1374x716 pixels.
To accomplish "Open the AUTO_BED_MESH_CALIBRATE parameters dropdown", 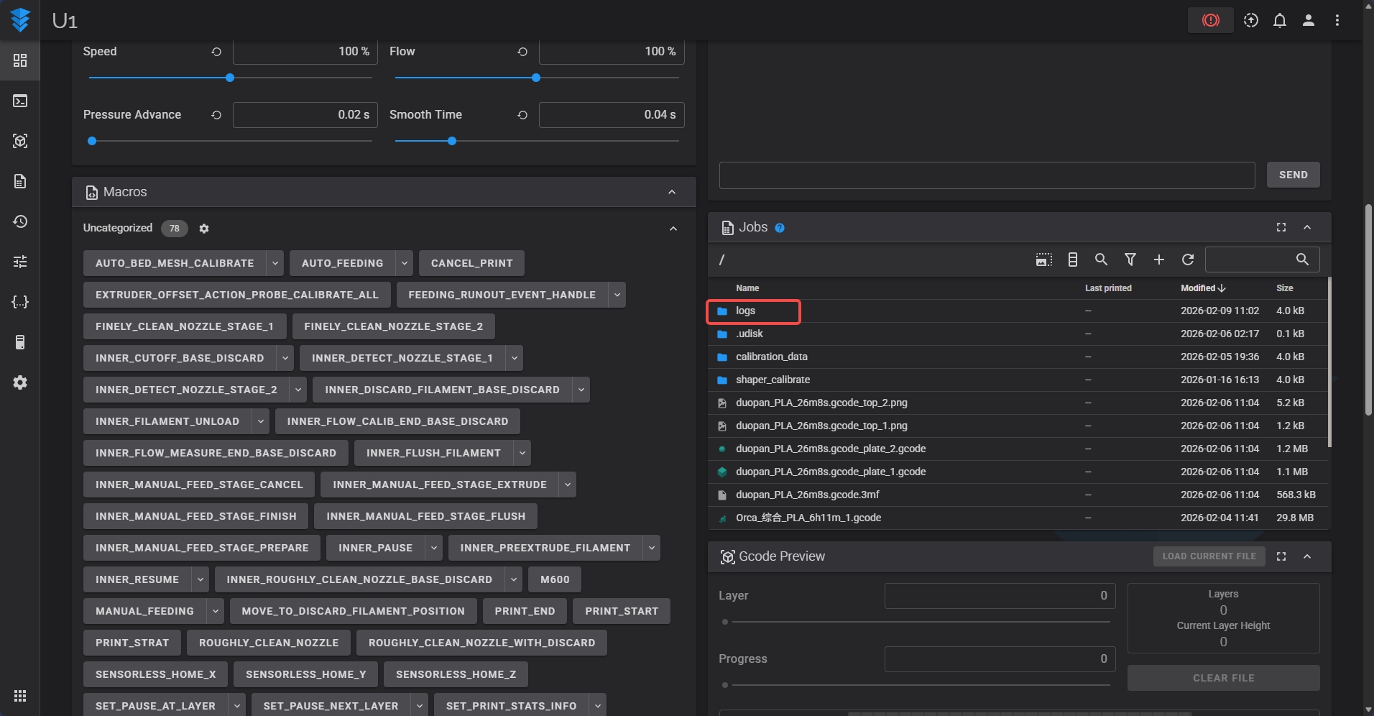I will pos(275,263).
